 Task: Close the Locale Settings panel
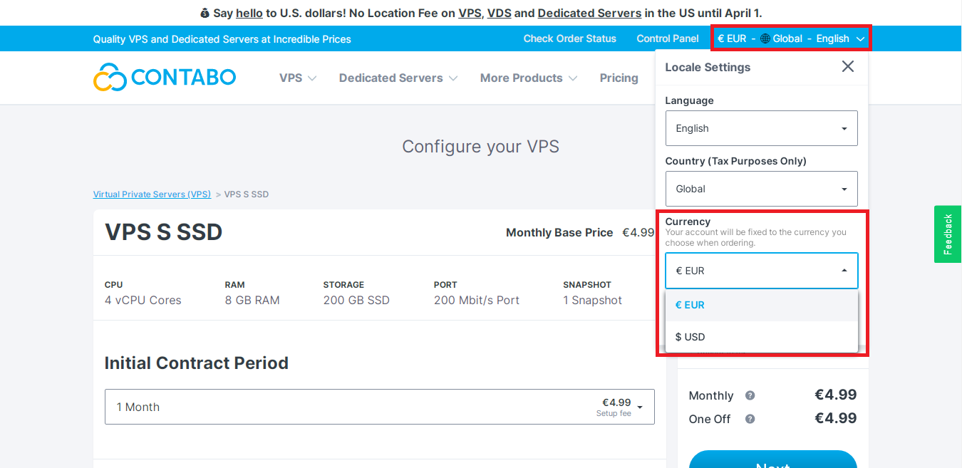tap(847, 66)
